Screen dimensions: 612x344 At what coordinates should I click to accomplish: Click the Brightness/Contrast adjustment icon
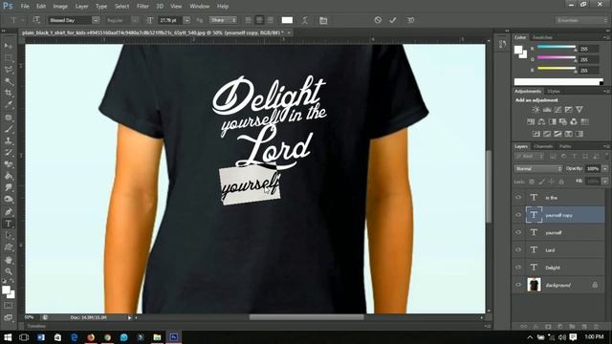[x=536, y=110]
